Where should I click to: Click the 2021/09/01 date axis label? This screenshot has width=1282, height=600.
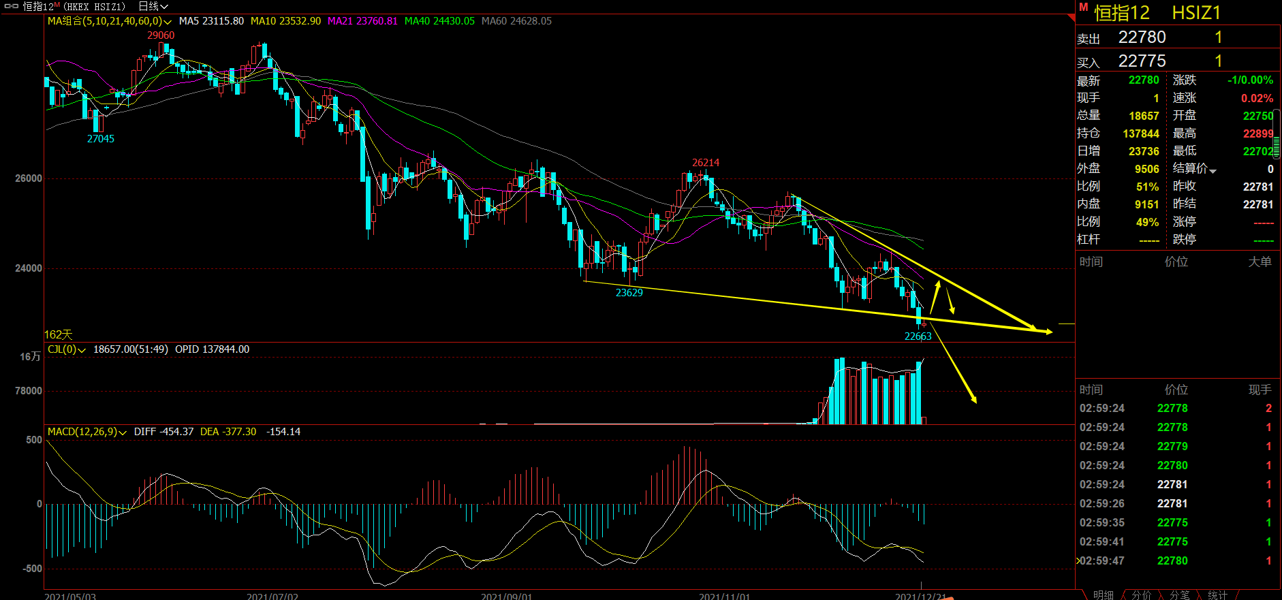click(507, 597)
